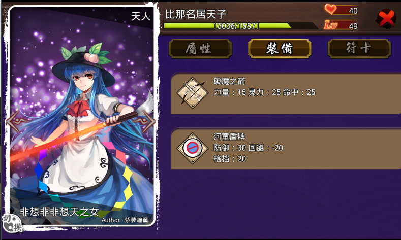This screenshot has height=240, width=401.
Task: Select the 河童盾牌 equipment row
Action: coord(286,149)
